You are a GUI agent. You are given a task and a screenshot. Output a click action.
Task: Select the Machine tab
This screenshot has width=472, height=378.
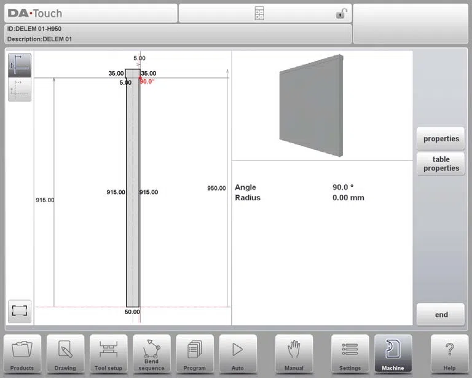point(393,354)
